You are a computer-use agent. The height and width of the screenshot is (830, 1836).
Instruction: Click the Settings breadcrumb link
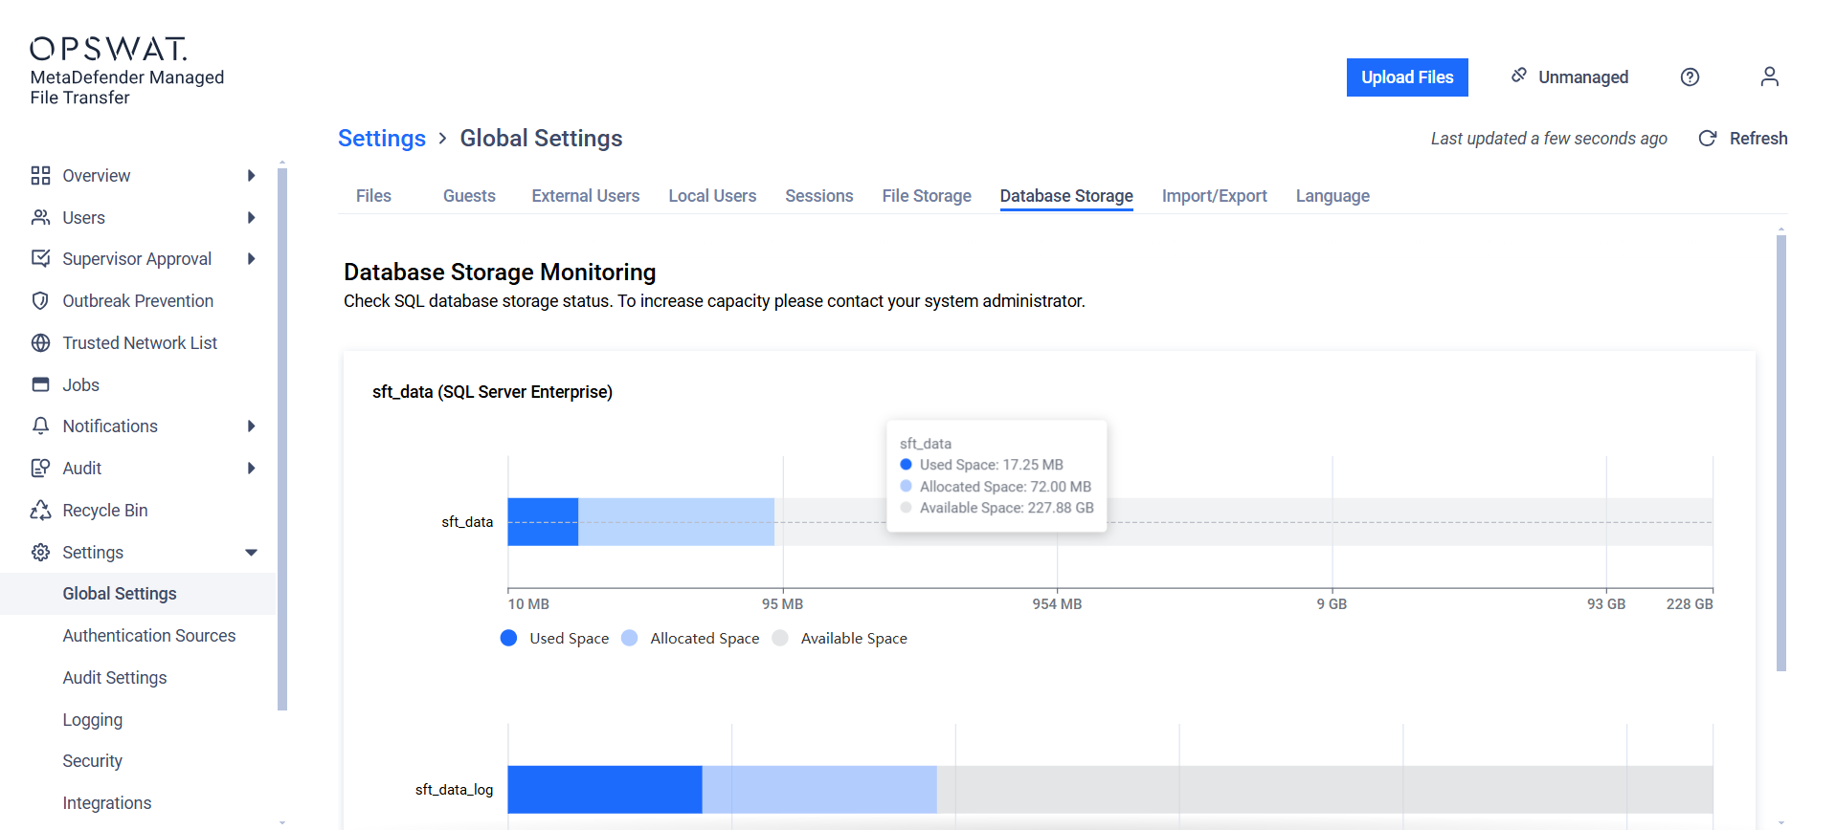click(382, 139)
